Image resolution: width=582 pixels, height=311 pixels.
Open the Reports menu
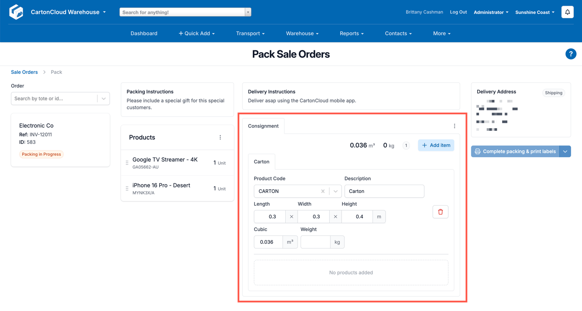pos(352,33)
